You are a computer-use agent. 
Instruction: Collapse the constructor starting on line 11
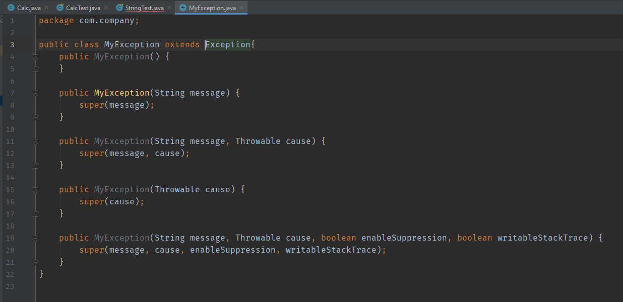click(35, 141)
